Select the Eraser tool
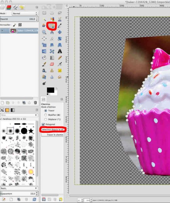Screen dimensions: 170x203 [52, 64]
